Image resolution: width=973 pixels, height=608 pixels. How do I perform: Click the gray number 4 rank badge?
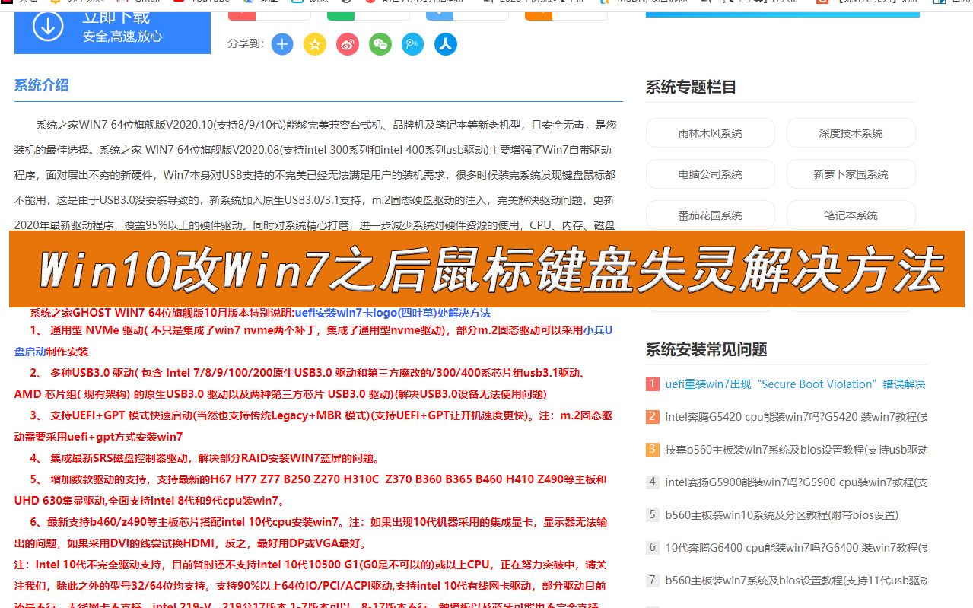(653, 482)
